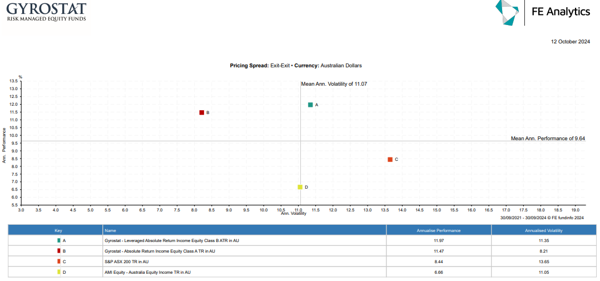Click the Annualised Volatility column header

[x=544, y=230]
